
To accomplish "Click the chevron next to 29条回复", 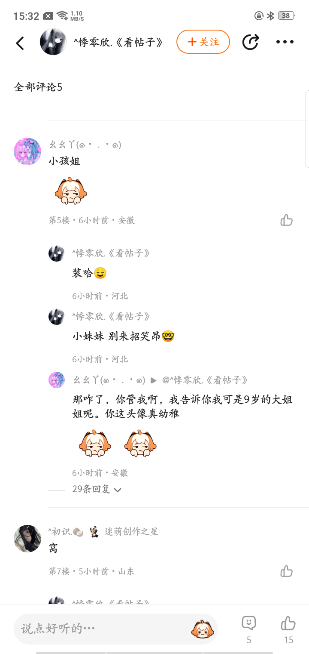I will pyautogui.click(x=118, y=490).
